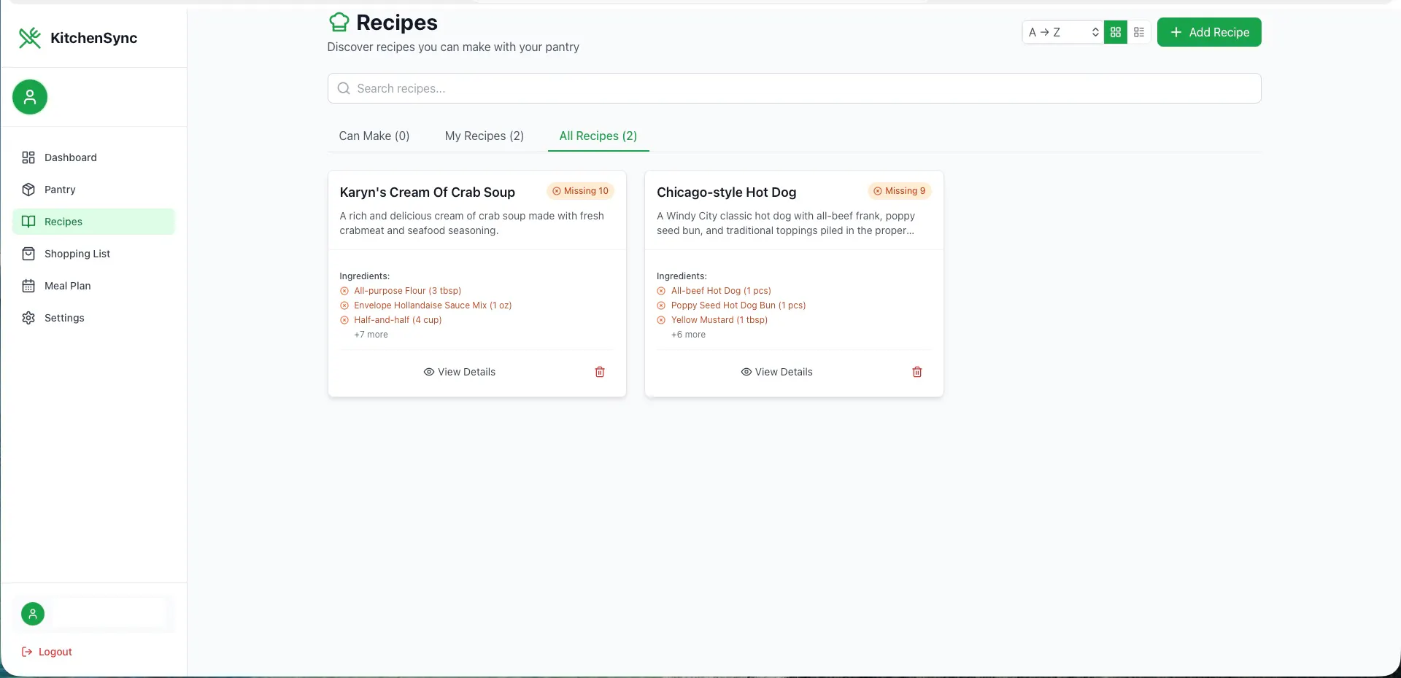1401x678 pixels.
Task: Click the Logout link
Action: click(x=47, y=652)
